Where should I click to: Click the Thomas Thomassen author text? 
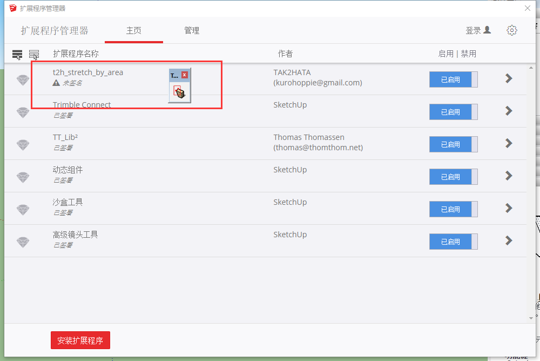tap(309, 137)
